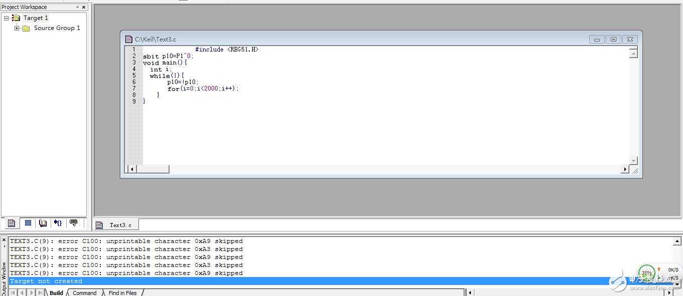This screenshot has width=683, height=296.
Task: Select the 'Target not created' output line
Action: (341, 281)
